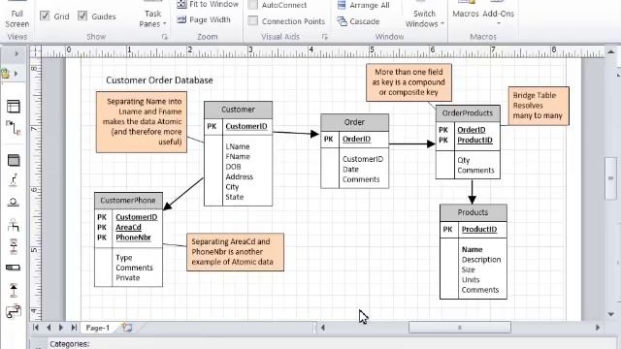
Task: Click the Description field in Products table
Action: (481, 260)
